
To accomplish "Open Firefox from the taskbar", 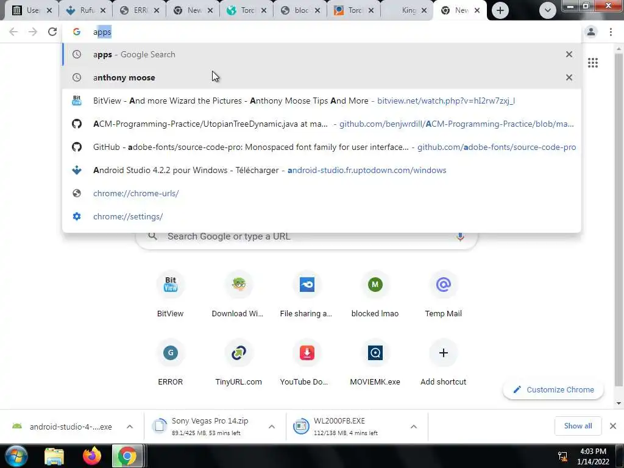I will 92,456.
